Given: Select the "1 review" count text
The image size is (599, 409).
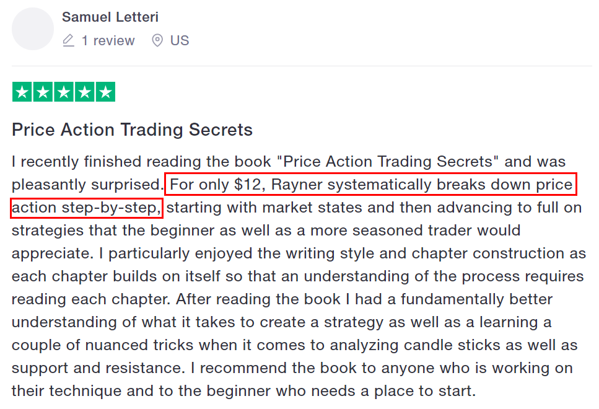Looking at the screenshot, I should click(108, 40).
